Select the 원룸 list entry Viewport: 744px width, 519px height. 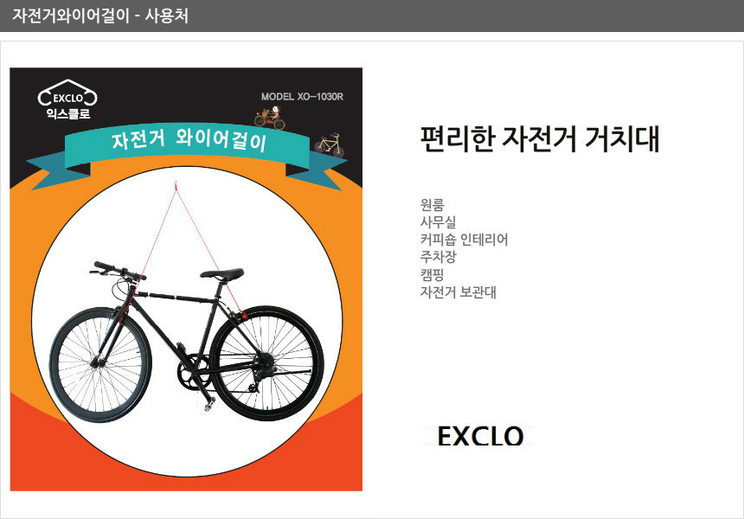433,205
